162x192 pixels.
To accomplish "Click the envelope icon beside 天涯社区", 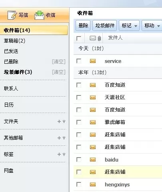I will pyautogui.click(x=93, y=97).
